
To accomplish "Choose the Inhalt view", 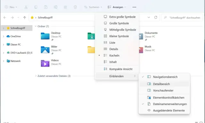I will [x=117, y=62].
